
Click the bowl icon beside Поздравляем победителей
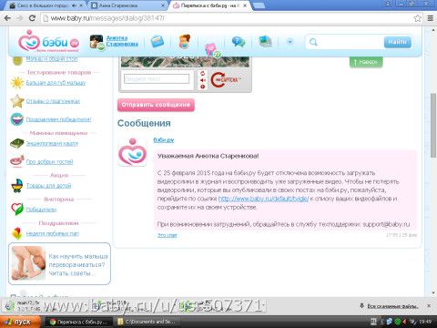17,119
